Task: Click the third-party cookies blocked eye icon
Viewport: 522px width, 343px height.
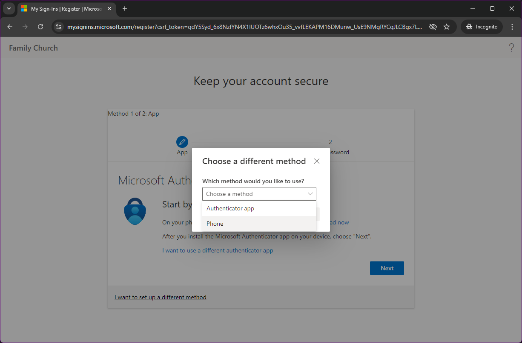Action: coord(433,27)
